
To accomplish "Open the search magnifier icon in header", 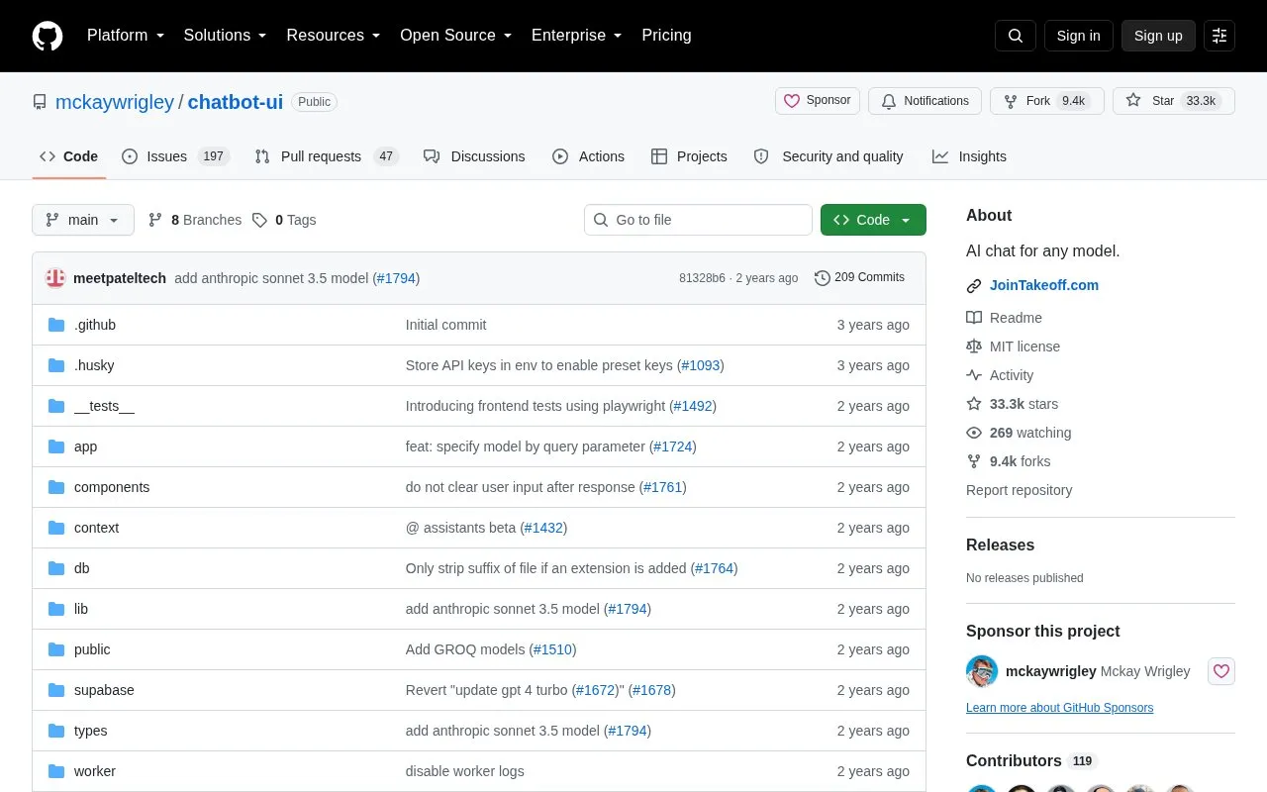I will tap(1016, 36).
